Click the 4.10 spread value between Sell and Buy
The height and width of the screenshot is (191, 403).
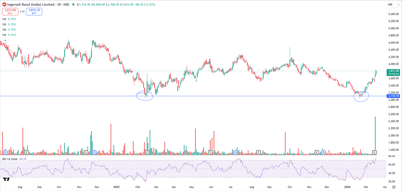pyautogui.click(x=22, y=11)
